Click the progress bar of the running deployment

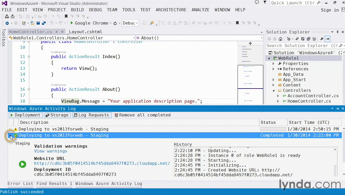coord(273,129)
